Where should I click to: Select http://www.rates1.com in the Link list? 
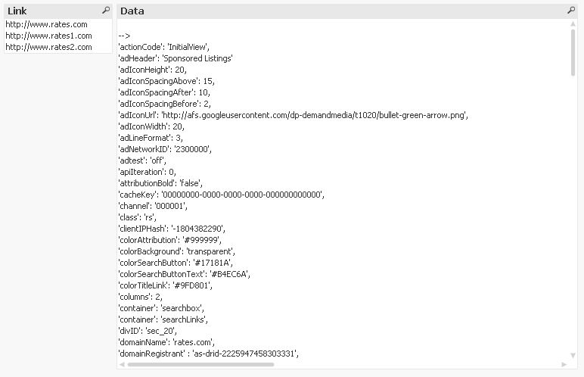pos(48,36)
